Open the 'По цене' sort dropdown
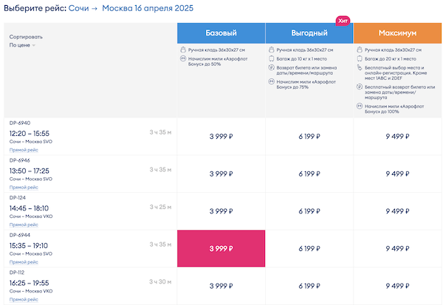 click(x=22, y=45)
